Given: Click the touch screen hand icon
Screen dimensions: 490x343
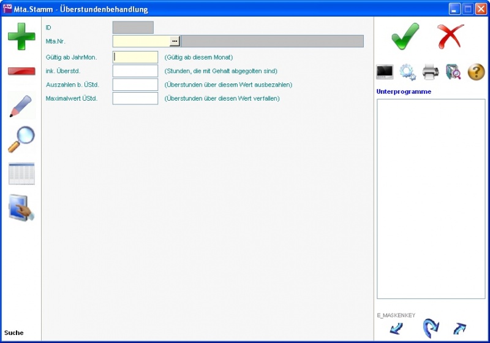Looking at the screenshot, I should pos(21,208).
